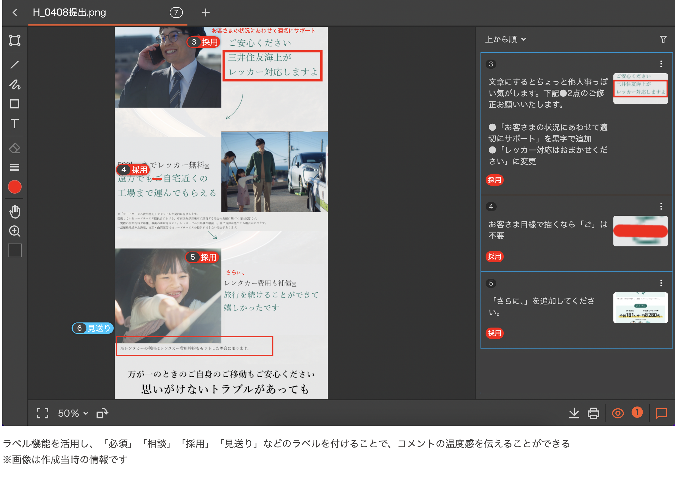
Task: Click the rotate image icon
Action: [102, 413]
